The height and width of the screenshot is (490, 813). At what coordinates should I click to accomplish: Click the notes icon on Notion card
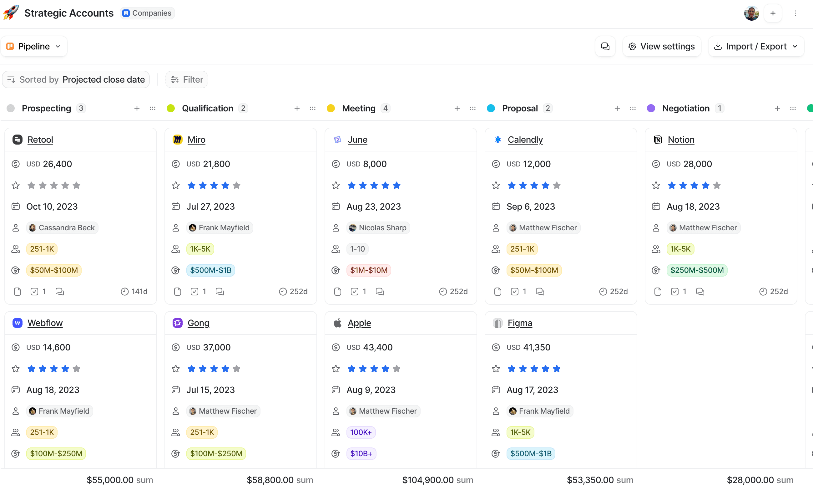pyautogui.click(x=658, y=292)
